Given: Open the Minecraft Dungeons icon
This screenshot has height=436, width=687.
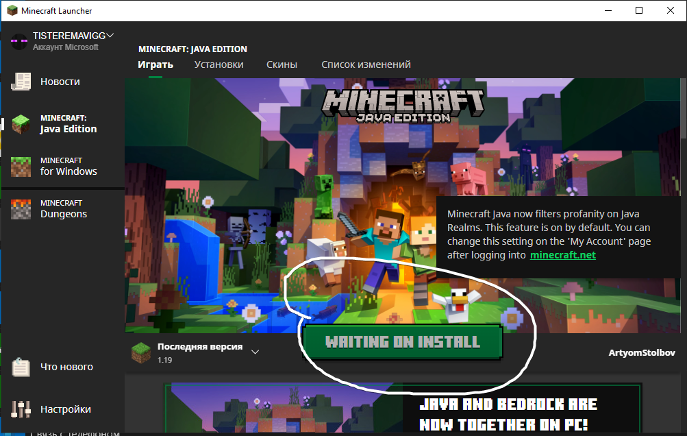Looking at the screenshot, I should [21, 209].
